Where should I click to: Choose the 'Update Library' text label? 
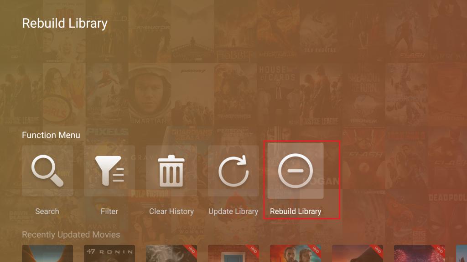click(233, 212)
